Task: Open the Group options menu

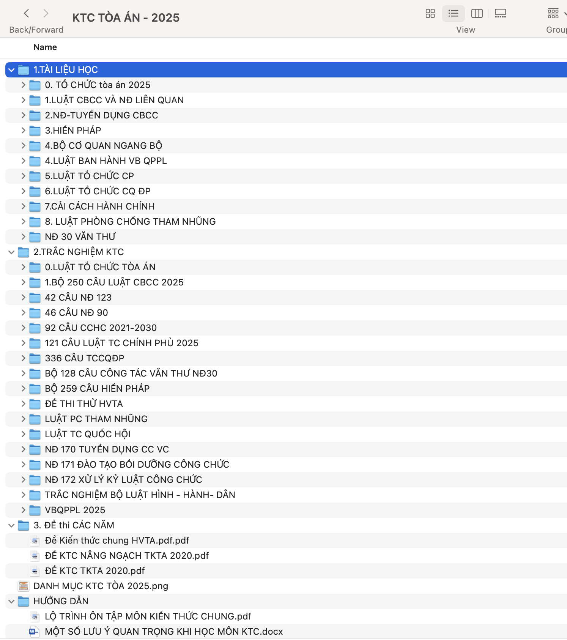Action: pyautogui.click(x=556, y=14)
